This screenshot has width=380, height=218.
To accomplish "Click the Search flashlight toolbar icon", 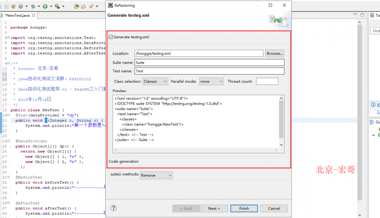I will tap(91, 6).
